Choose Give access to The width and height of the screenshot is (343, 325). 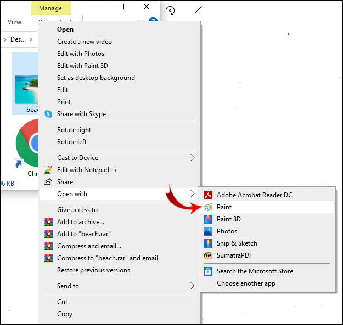[x=119, y=210]
